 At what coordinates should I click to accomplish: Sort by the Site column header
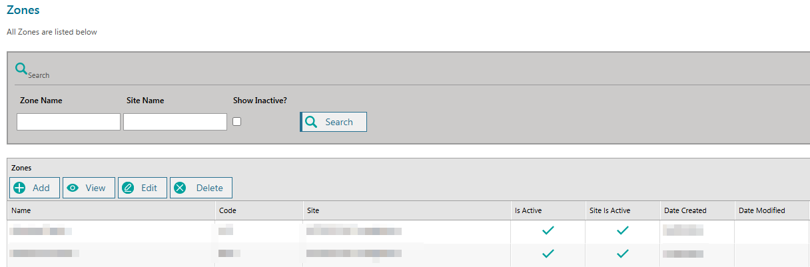(313, 210)
